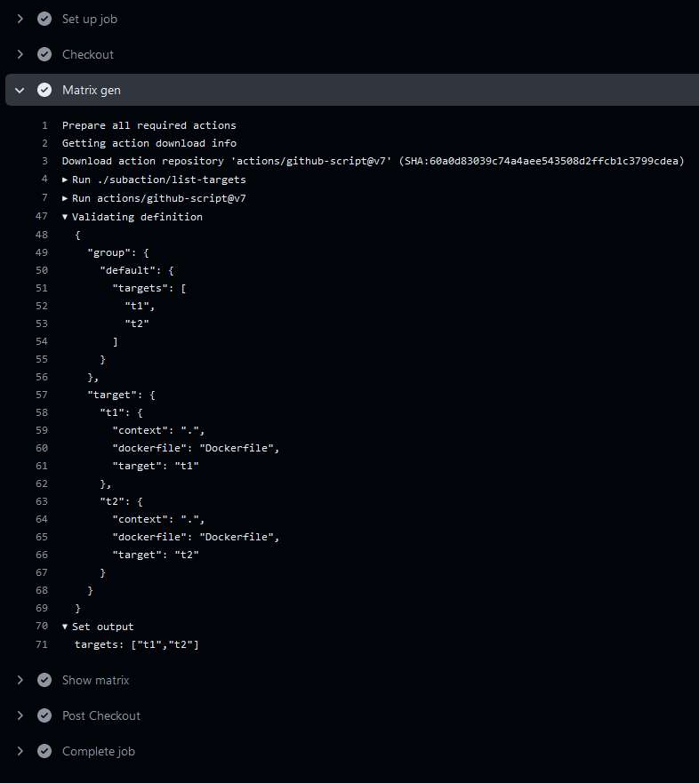The height and width of the screenshot is (783, 699).
Task: Expand the Run ./subaction/list-targets log group
Action: coord(65,180)
